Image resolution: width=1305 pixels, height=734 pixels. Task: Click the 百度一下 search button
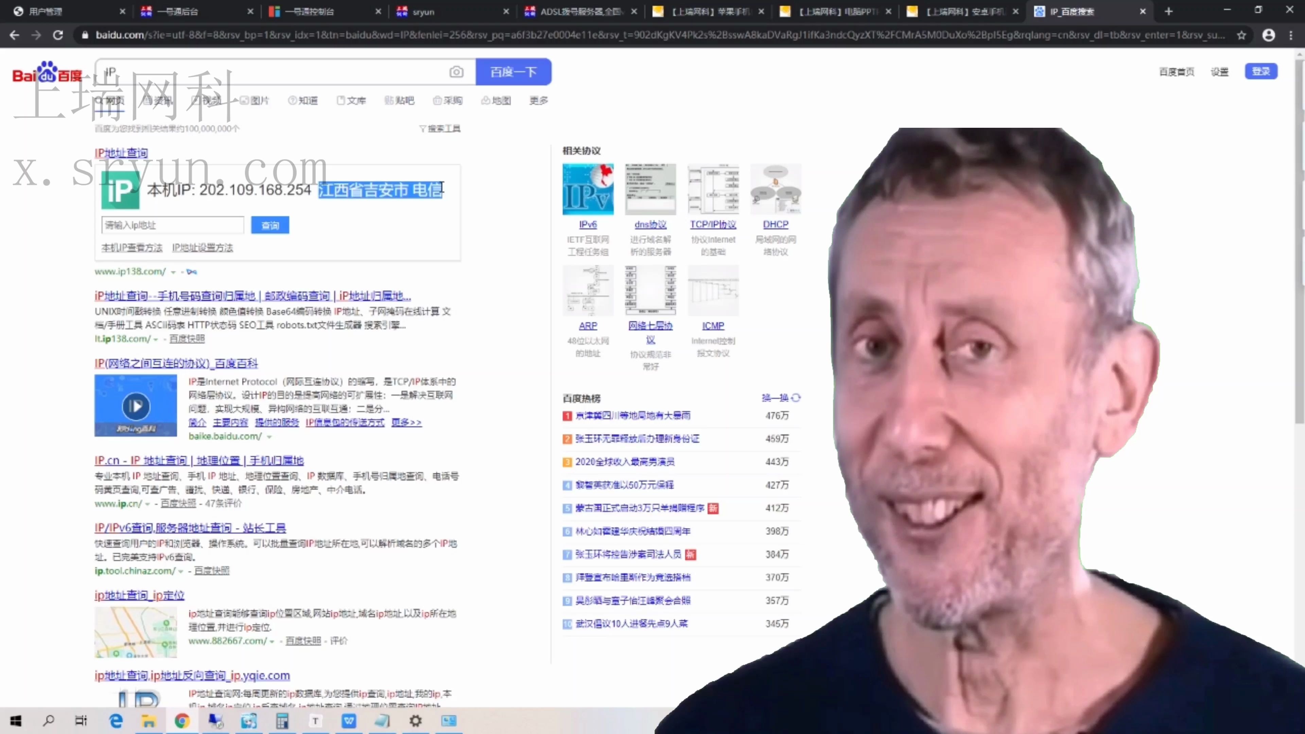click(x=513, y=72)
